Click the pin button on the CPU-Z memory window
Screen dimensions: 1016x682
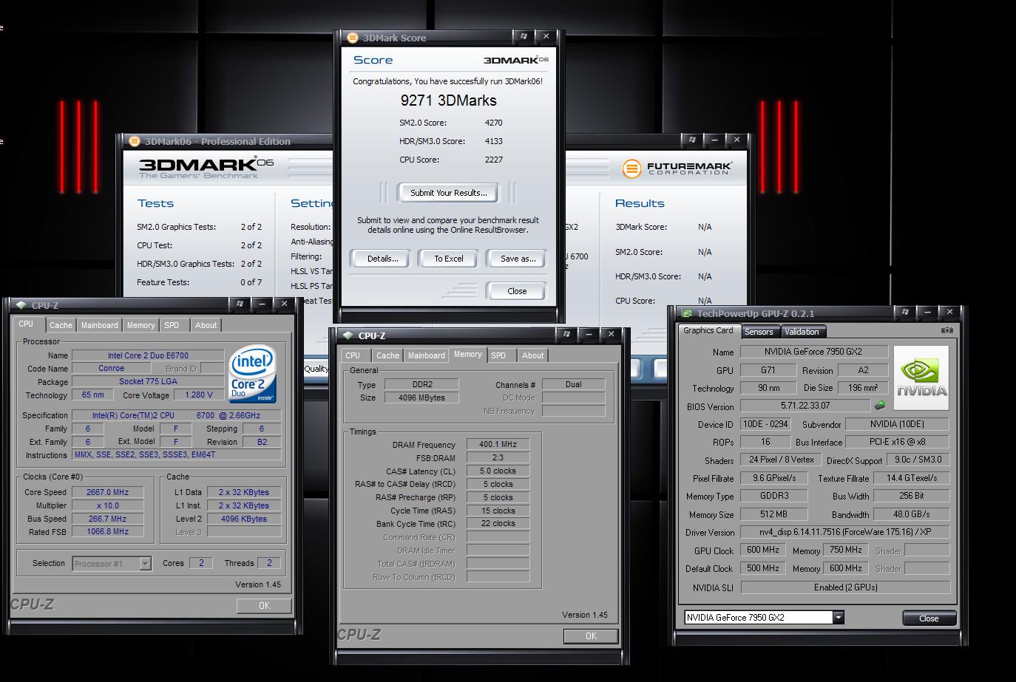coord(566,334)
